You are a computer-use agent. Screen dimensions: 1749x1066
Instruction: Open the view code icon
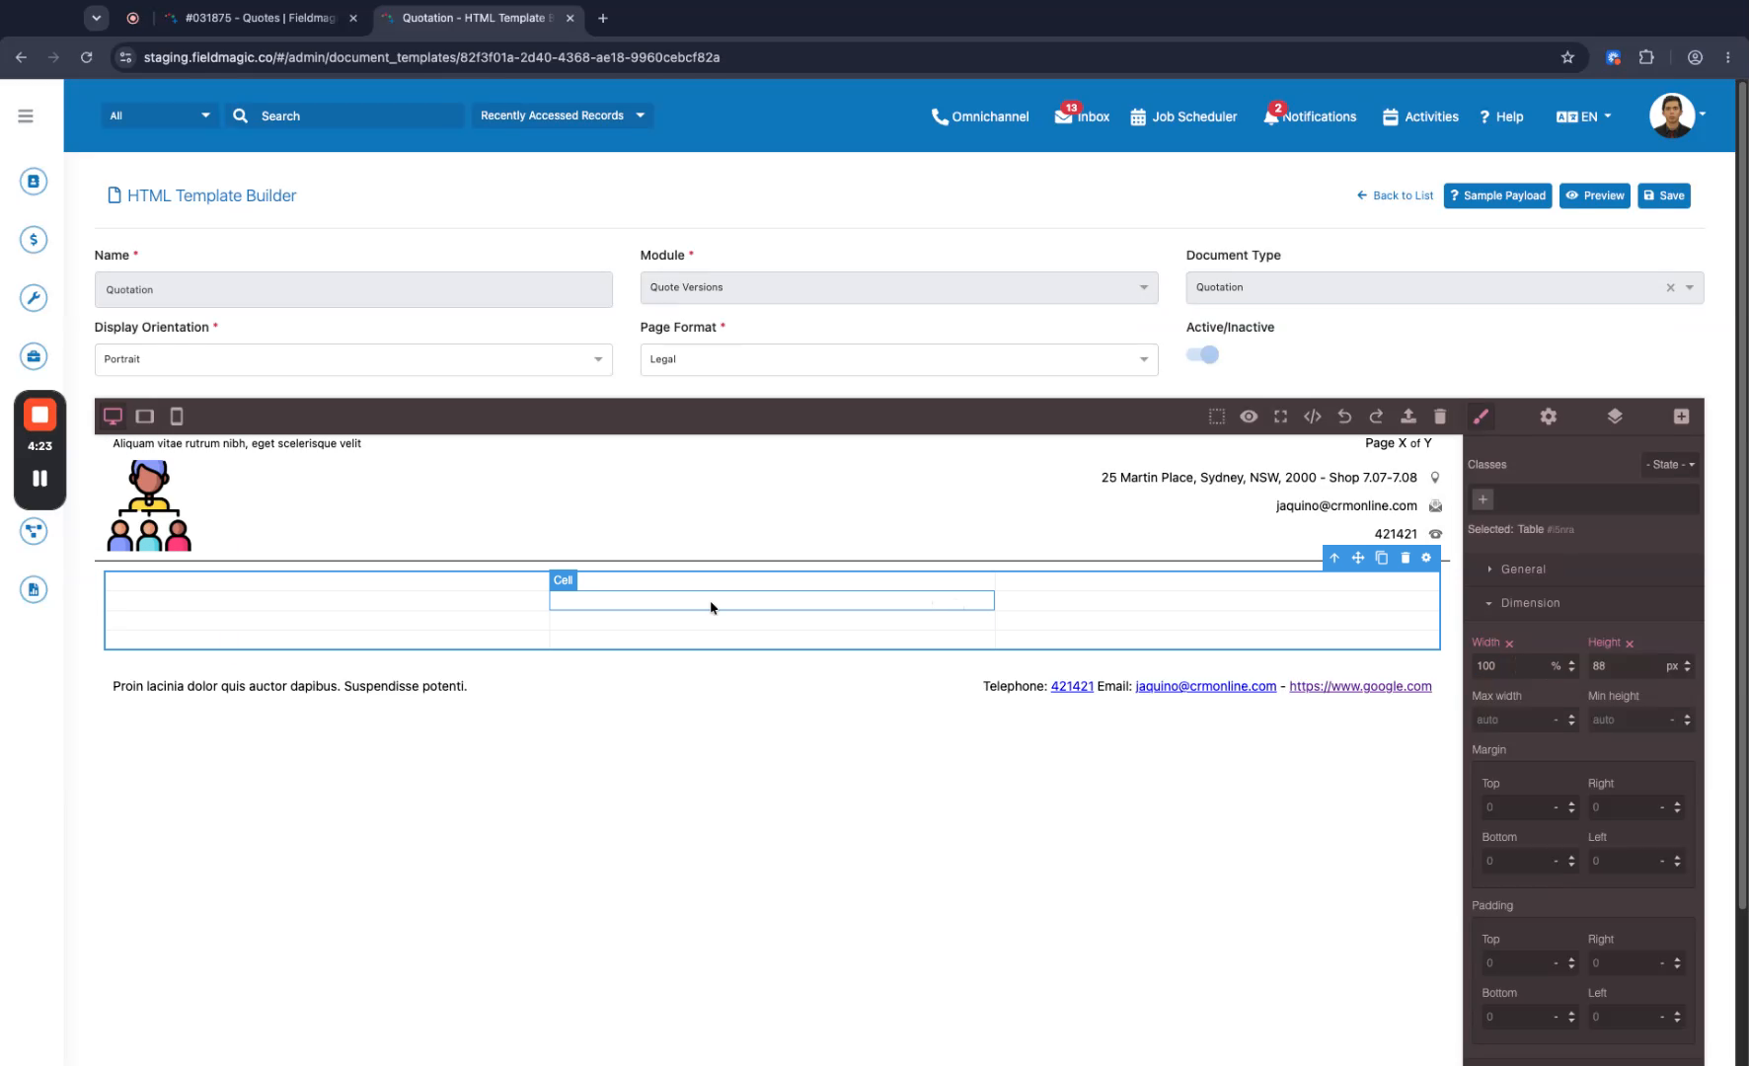[1312, 417]
